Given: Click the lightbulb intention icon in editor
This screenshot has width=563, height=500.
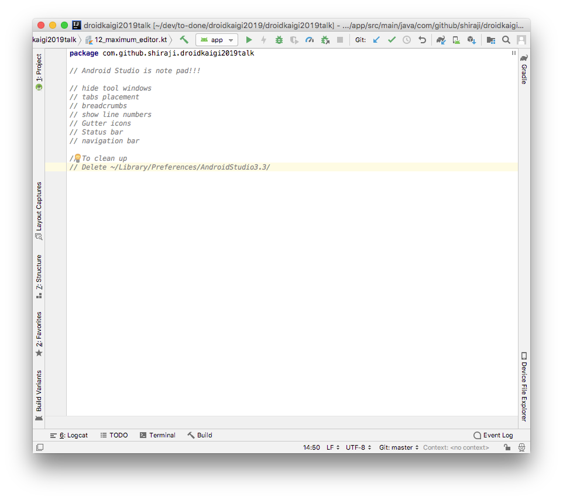Looking at the screenshot, I should [78, 158].
